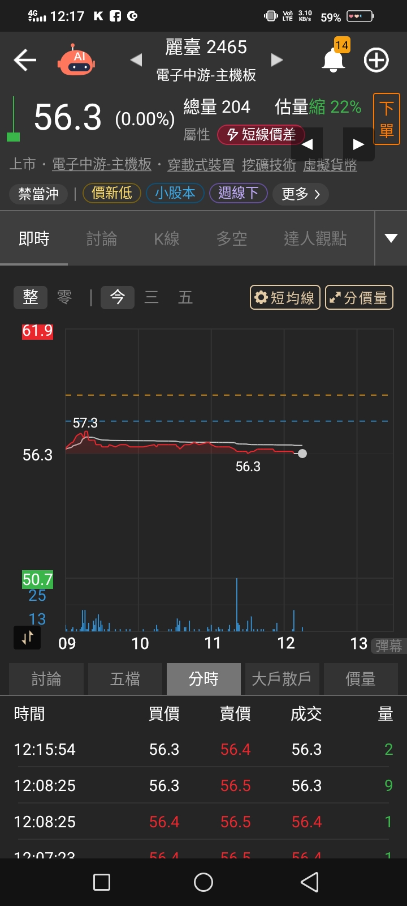Open 電子中游-主機板 category link
407x906 pixels.
tap(102, 164)
